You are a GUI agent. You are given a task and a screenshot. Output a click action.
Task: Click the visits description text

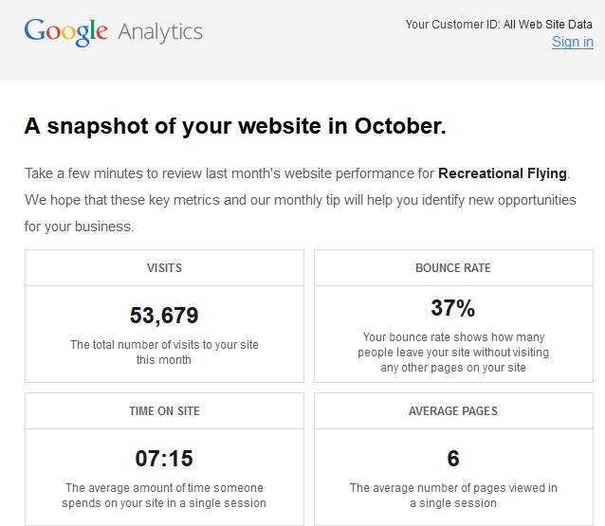164,352
